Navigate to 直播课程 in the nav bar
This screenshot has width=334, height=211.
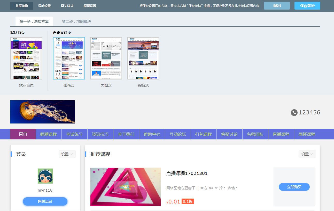coord(281,134)
